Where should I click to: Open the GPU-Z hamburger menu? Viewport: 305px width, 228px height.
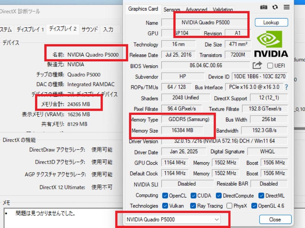[286, 7]
